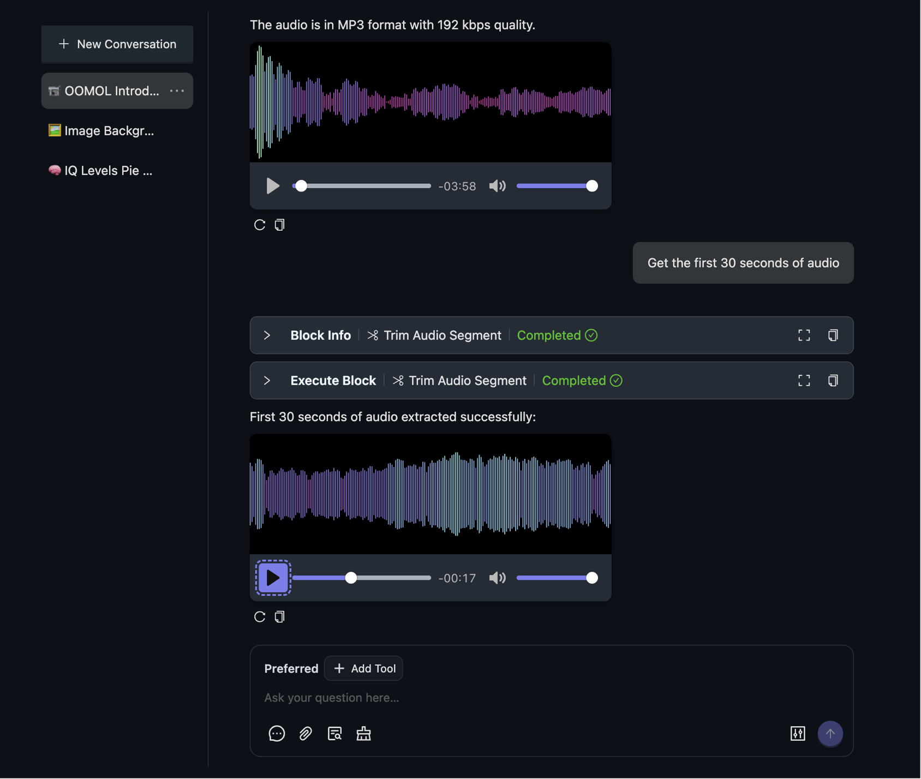The height and width of the screenshot is (779, 921).
Task: Play the 30-second trimmed audio clip
Action: (x=273, y=578)
